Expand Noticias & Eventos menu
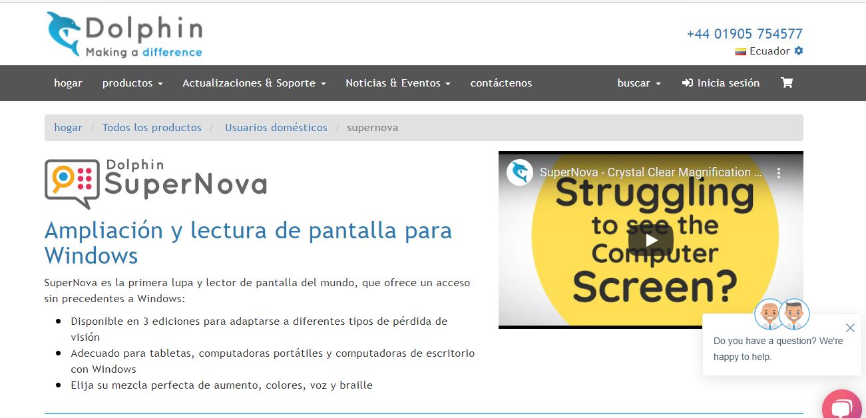The height and width of the screenshot is (418, 866). [x=398, y=83]
